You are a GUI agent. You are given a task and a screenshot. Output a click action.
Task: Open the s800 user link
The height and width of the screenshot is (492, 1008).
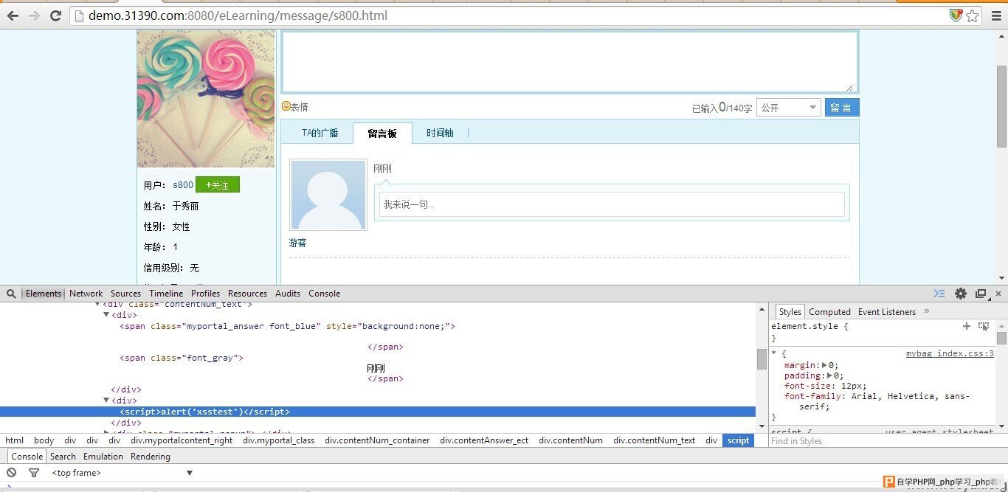click(183, 185)
